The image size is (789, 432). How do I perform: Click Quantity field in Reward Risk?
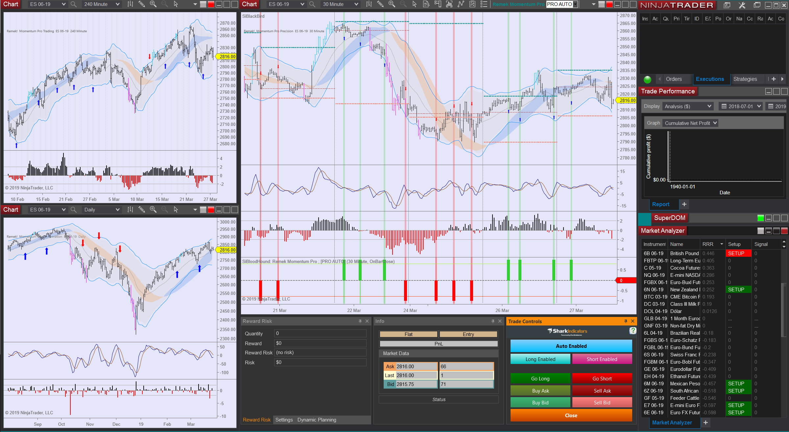pyautogui.click(x=320, y=333)
